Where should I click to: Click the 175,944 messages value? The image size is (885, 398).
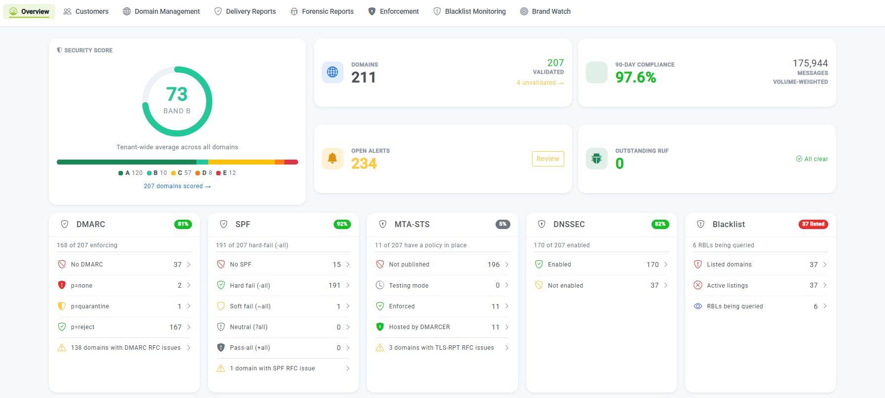click(810, 63)
